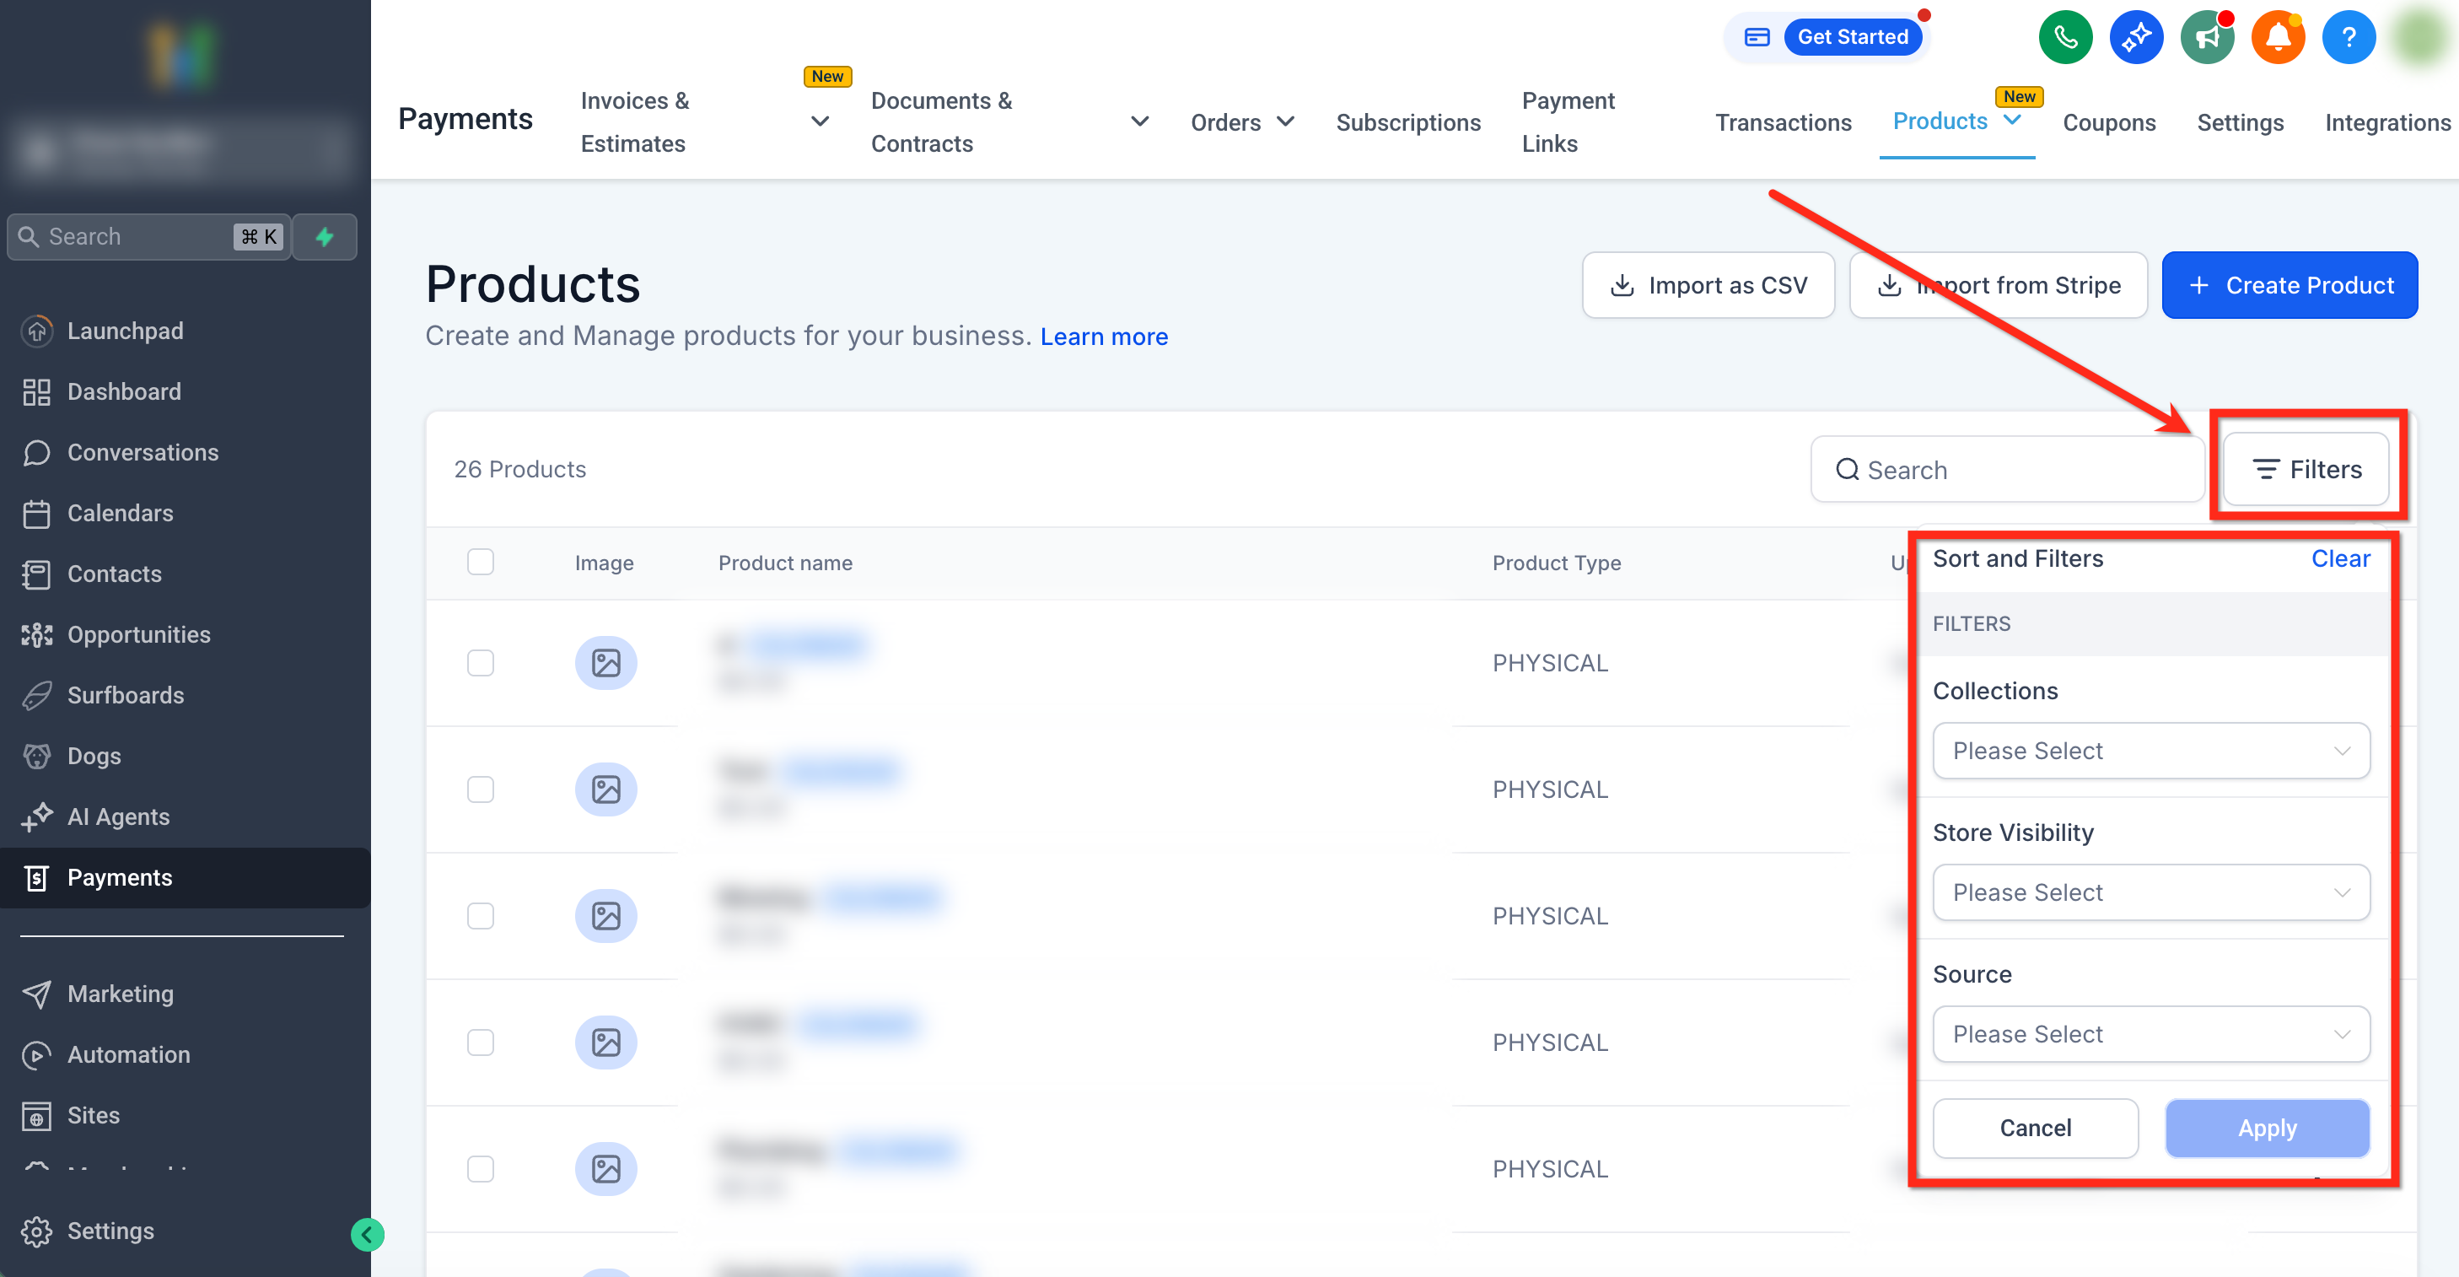Open Opportunities from the sidebar
The width and height of the screenshot is (2459, 1277).
point(138,634)
